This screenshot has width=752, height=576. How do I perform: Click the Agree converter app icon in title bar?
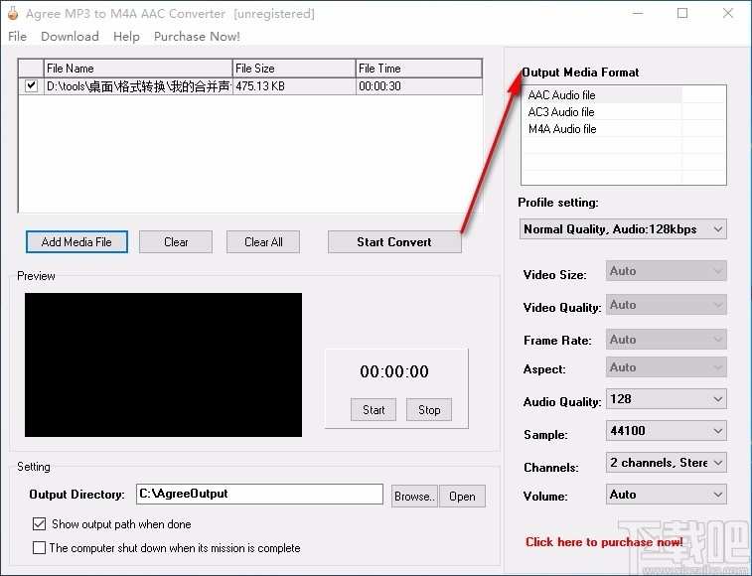click(13, 14)
